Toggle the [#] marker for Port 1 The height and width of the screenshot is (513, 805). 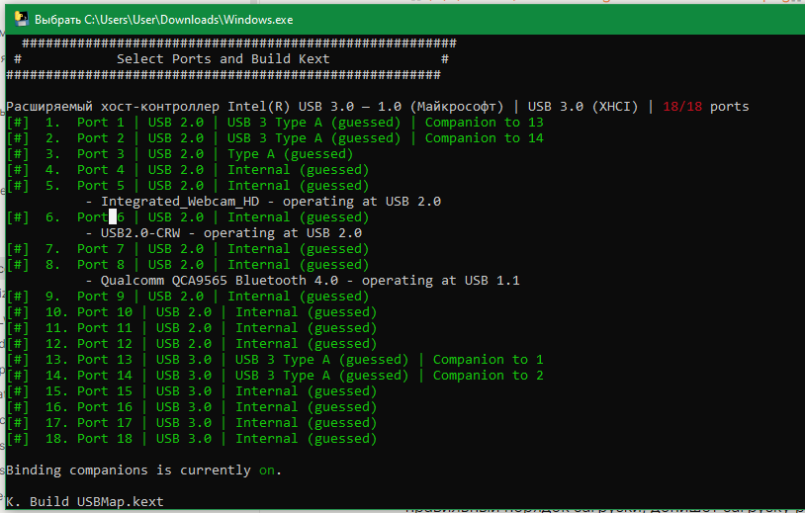18,123
